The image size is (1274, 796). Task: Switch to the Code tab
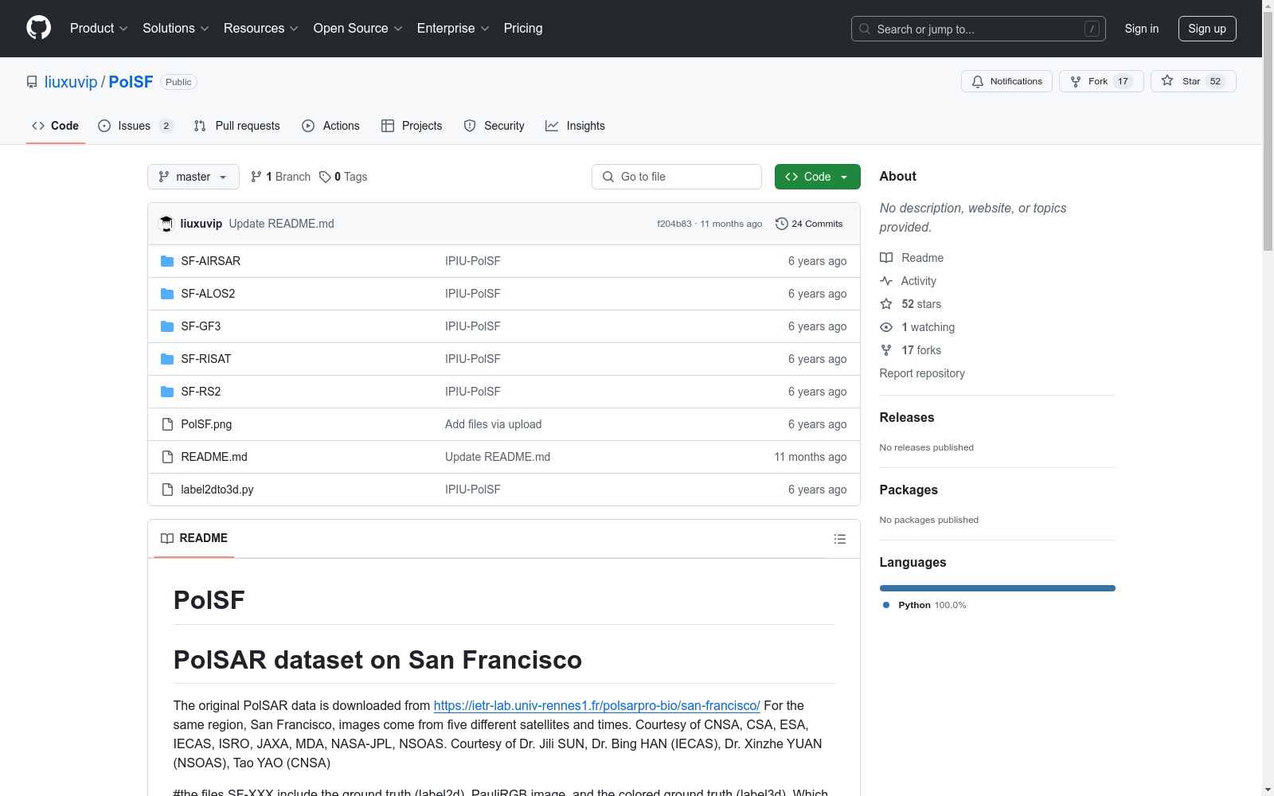coord(56,126)
